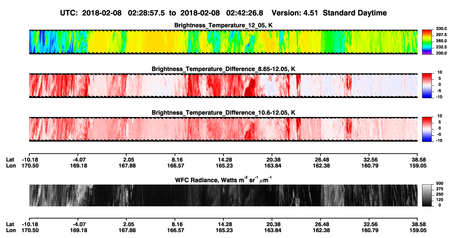Click the 8.65-12.05 temperature difference image strip
The image size is (464, 238).
coord(223,85)
